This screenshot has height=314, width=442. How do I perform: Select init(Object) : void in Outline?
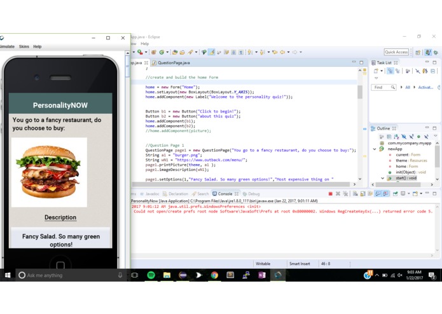(x=411, y=172)
